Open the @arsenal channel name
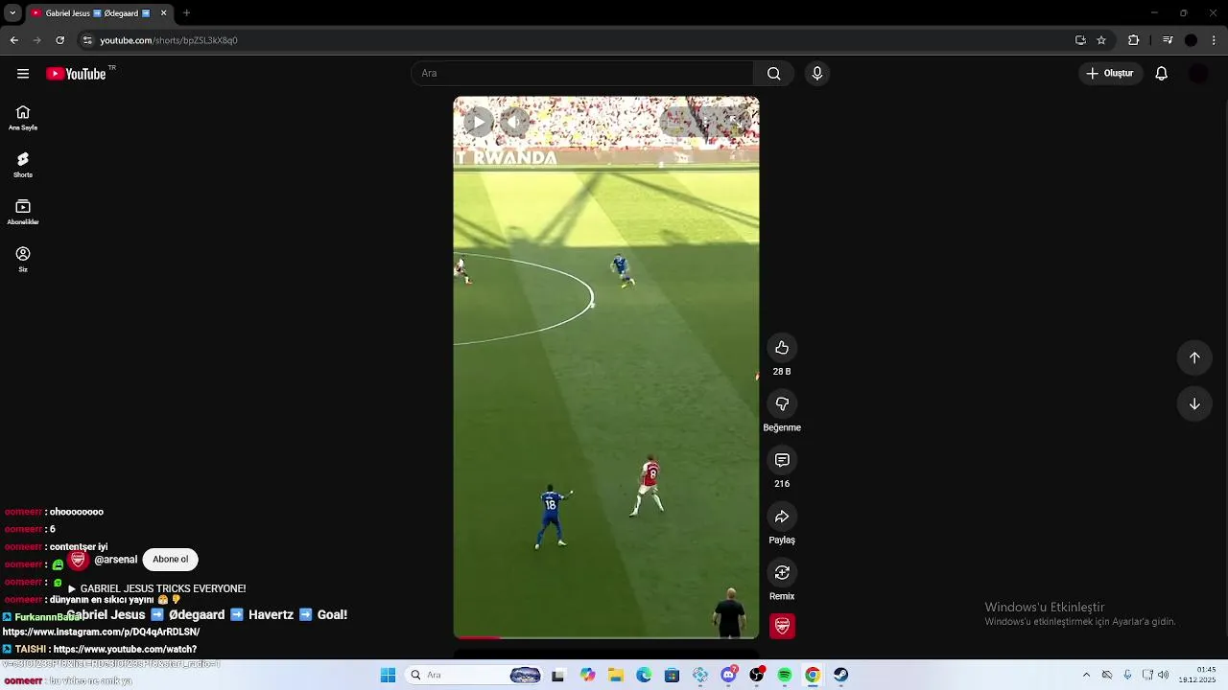The width and height of the screenshot is (1228, 690). click(x=116, y=560)
